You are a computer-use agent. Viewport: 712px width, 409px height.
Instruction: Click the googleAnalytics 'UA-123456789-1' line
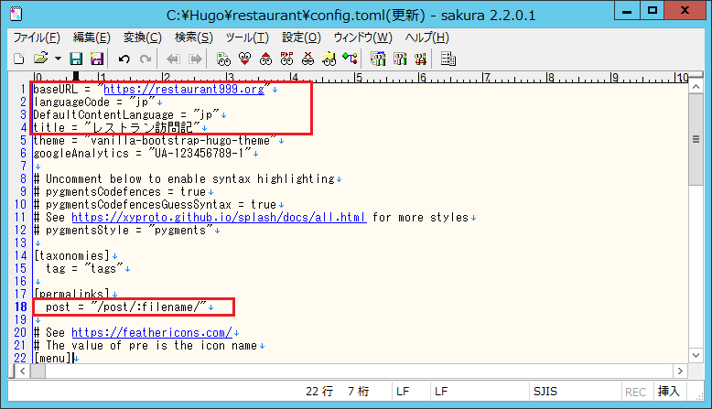pyautogui.click(x=143, y=154)
